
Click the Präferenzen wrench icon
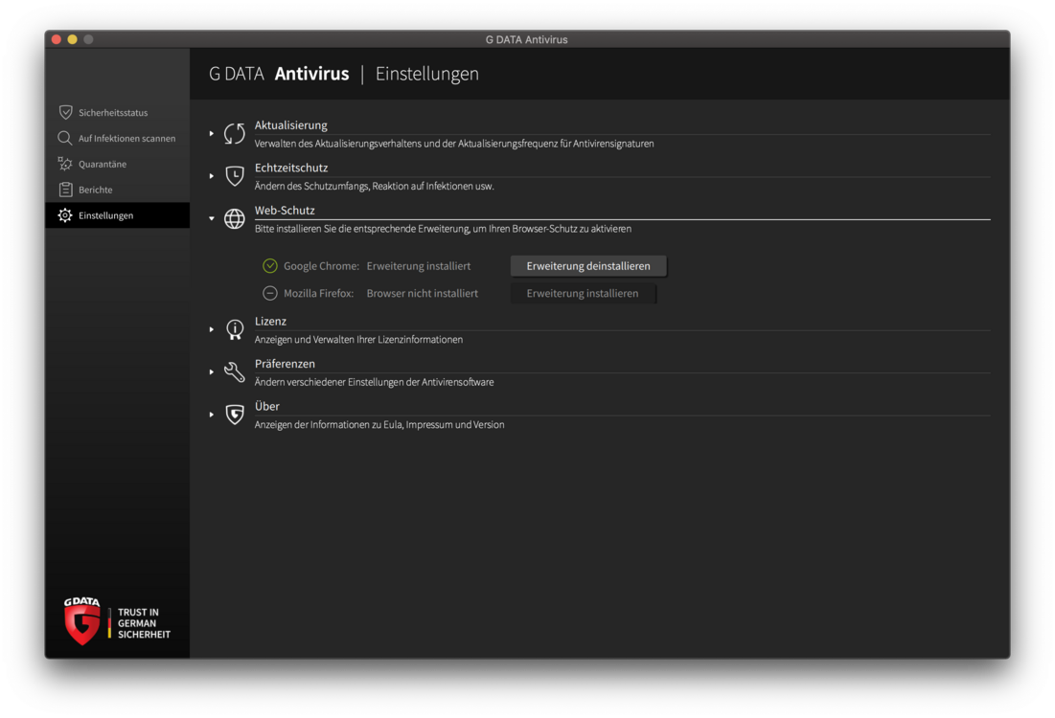(x=234, y=371)
